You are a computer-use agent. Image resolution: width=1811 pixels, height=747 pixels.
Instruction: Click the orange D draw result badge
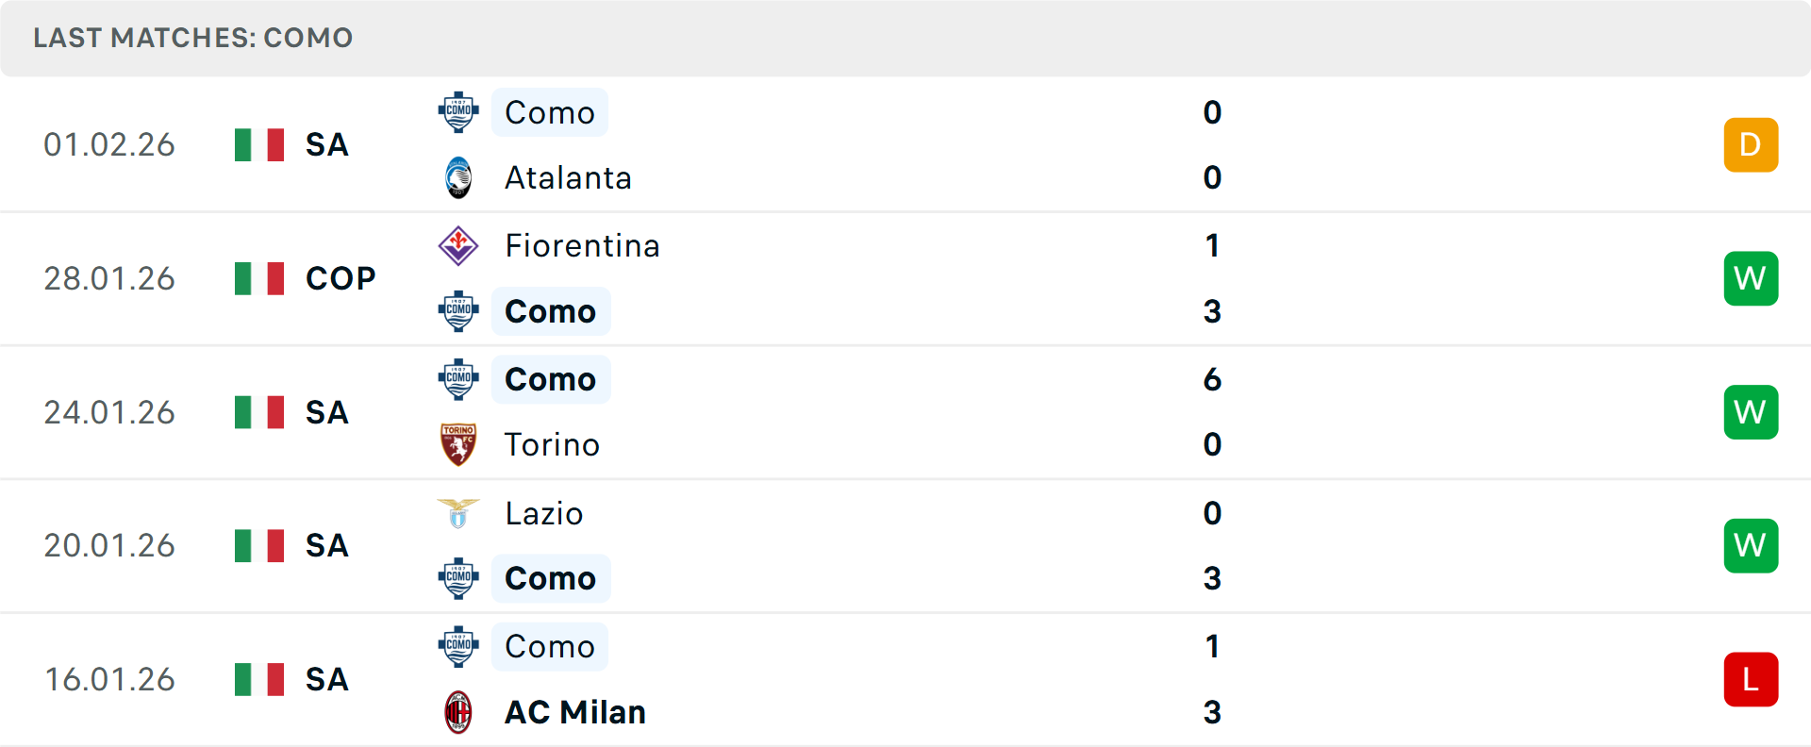pyautogui.click(x=1751, y=144)
